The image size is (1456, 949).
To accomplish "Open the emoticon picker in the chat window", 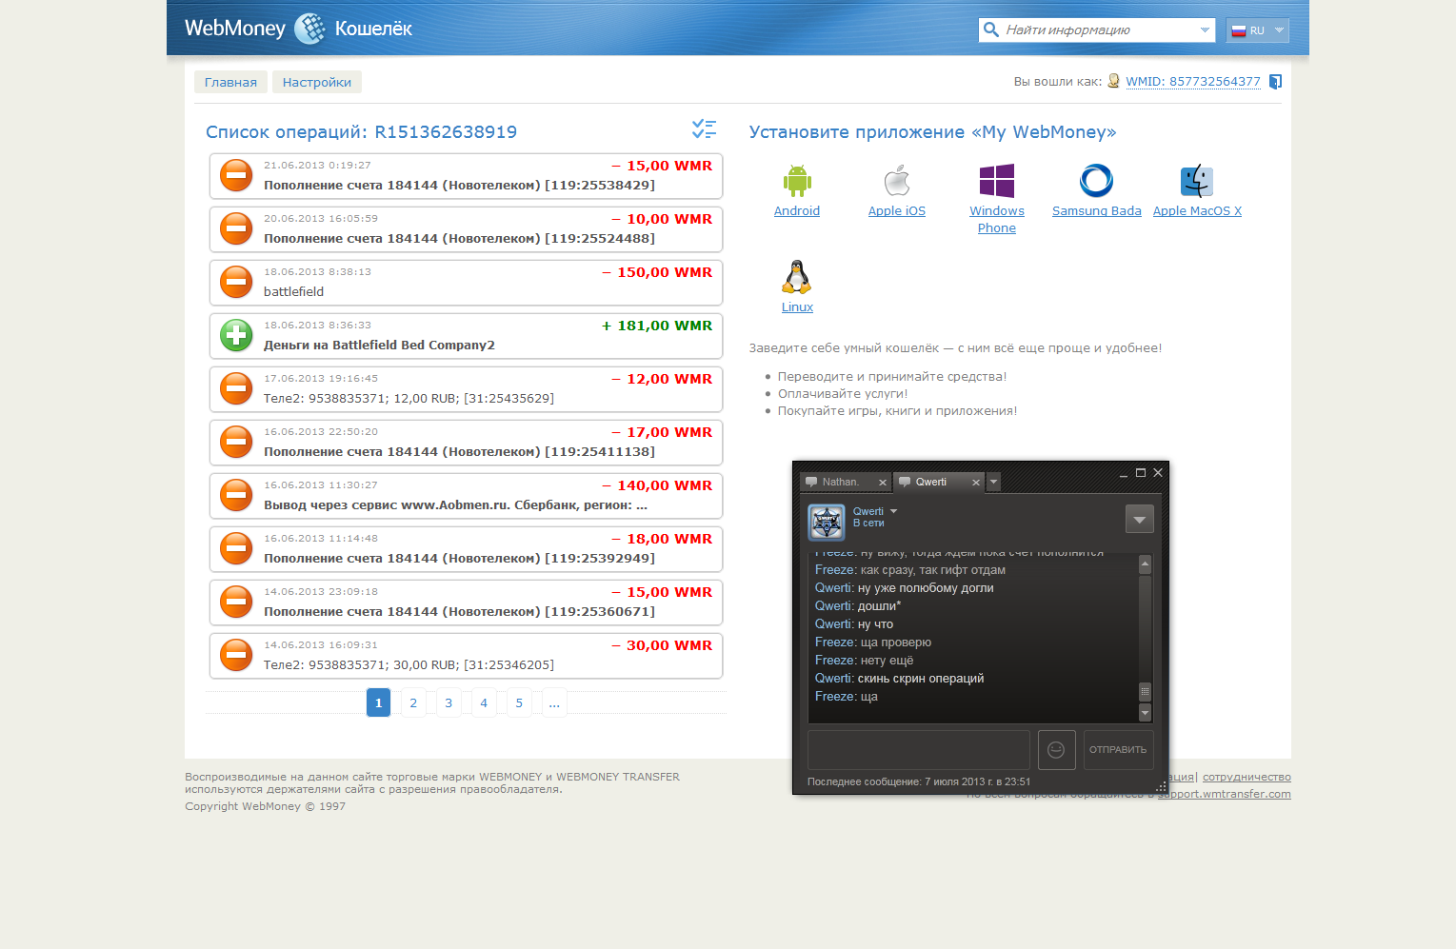I will [1056, 750].
